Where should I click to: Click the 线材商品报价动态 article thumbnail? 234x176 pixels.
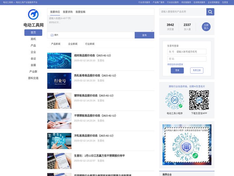59,61
